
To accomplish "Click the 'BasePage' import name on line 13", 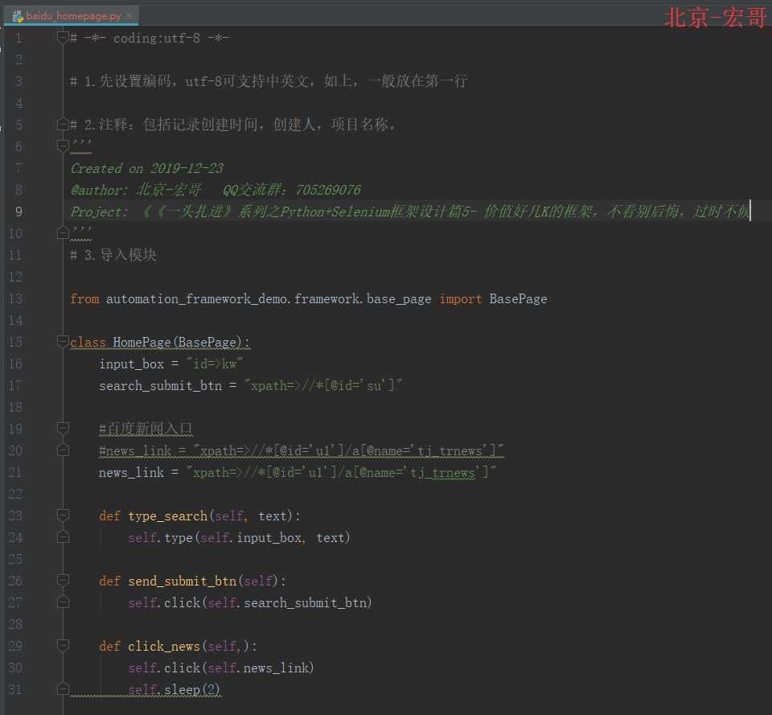I will 518,299.
